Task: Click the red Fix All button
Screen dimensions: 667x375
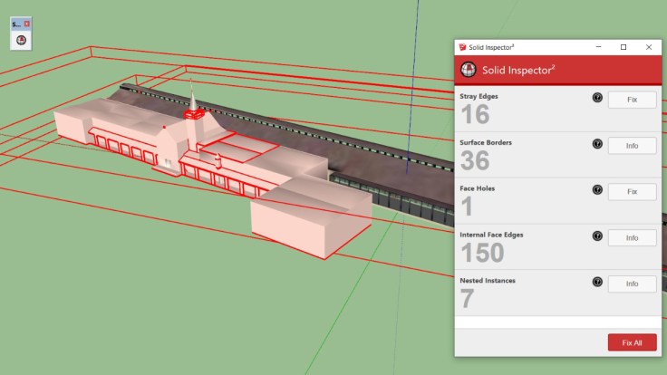Action: coord(632,342)
